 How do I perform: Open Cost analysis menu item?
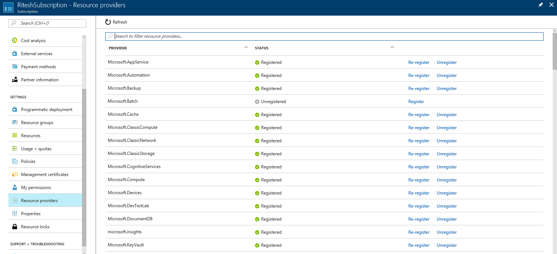coord(45,41)
